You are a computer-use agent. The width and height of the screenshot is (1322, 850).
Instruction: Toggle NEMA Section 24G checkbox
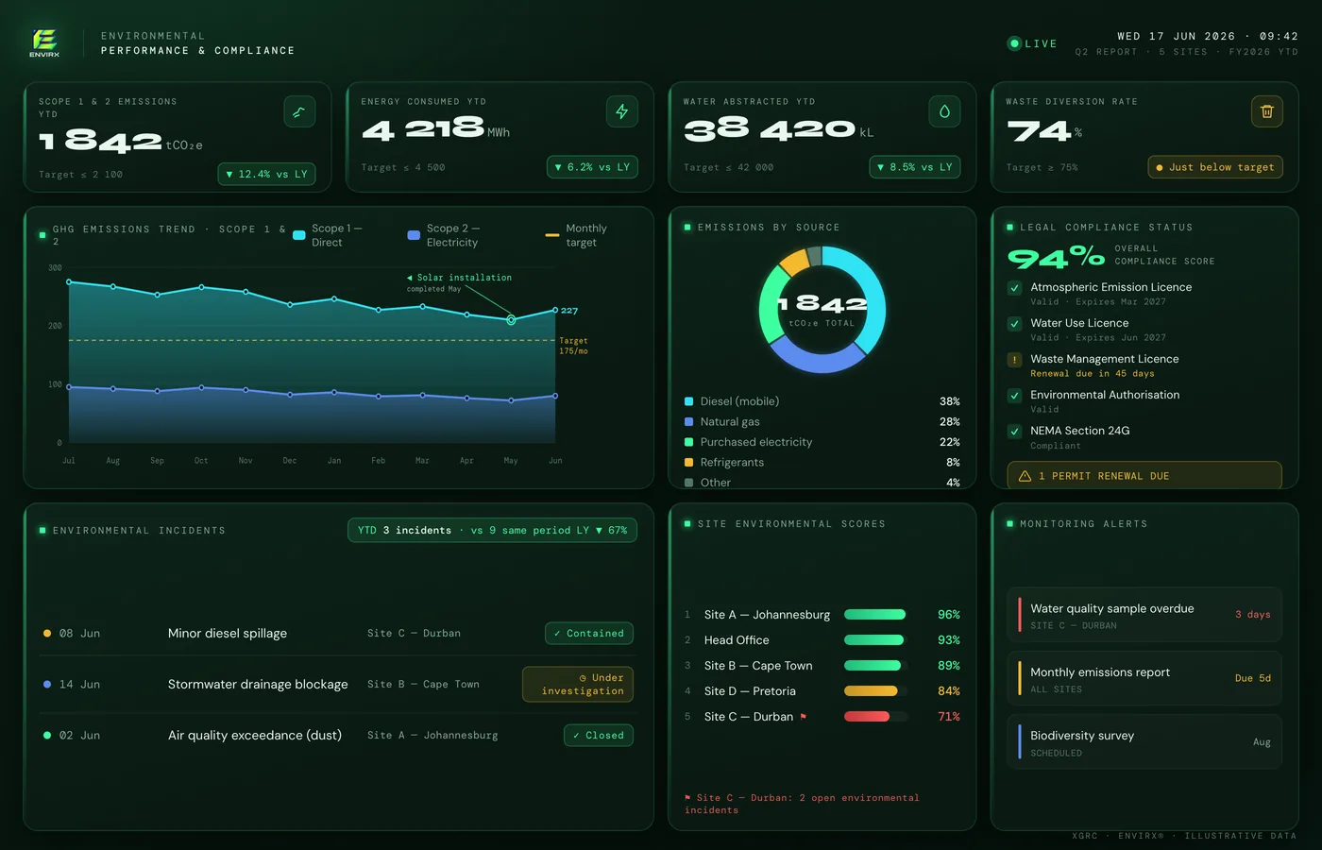pos(1014,432)
